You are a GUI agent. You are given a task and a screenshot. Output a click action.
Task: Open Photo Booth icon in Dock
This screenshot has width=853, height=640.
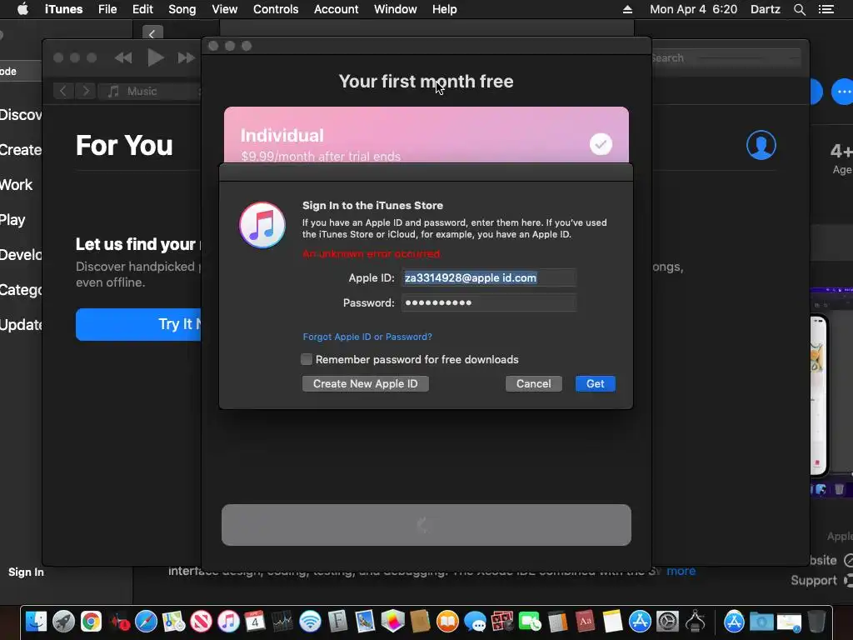pyautogui.click(x=502, y=621)
